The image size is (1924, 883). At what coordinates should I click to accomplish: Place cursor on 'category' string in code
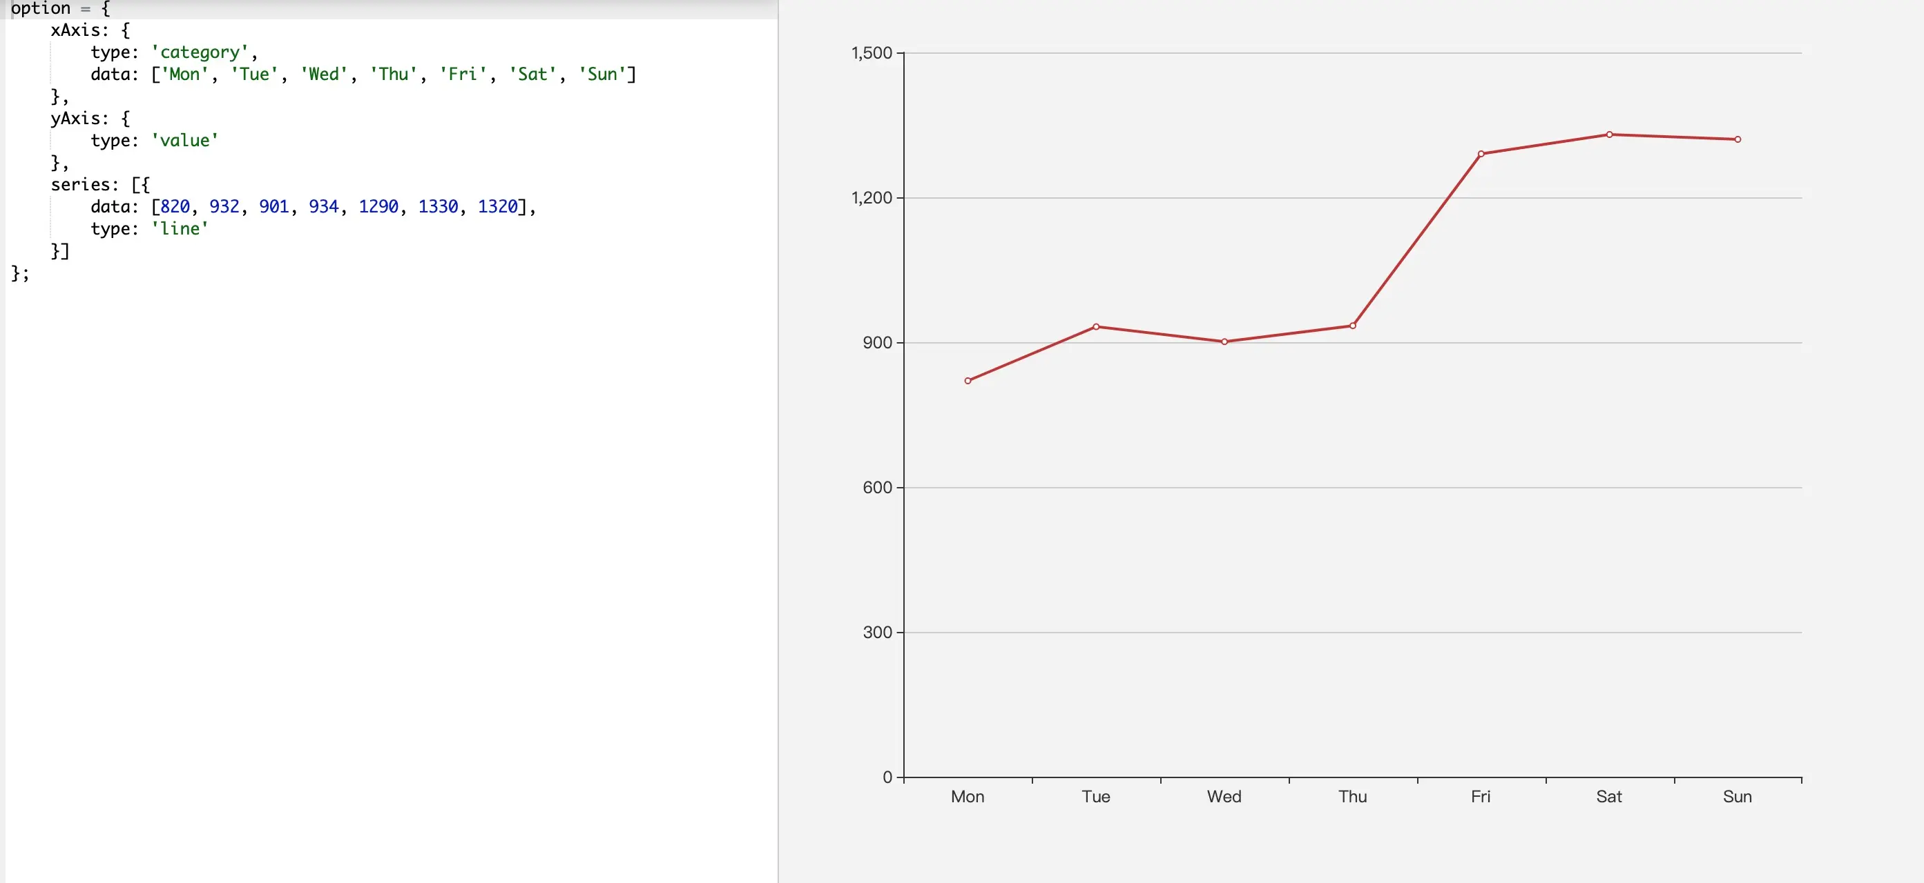click(200, 52)
